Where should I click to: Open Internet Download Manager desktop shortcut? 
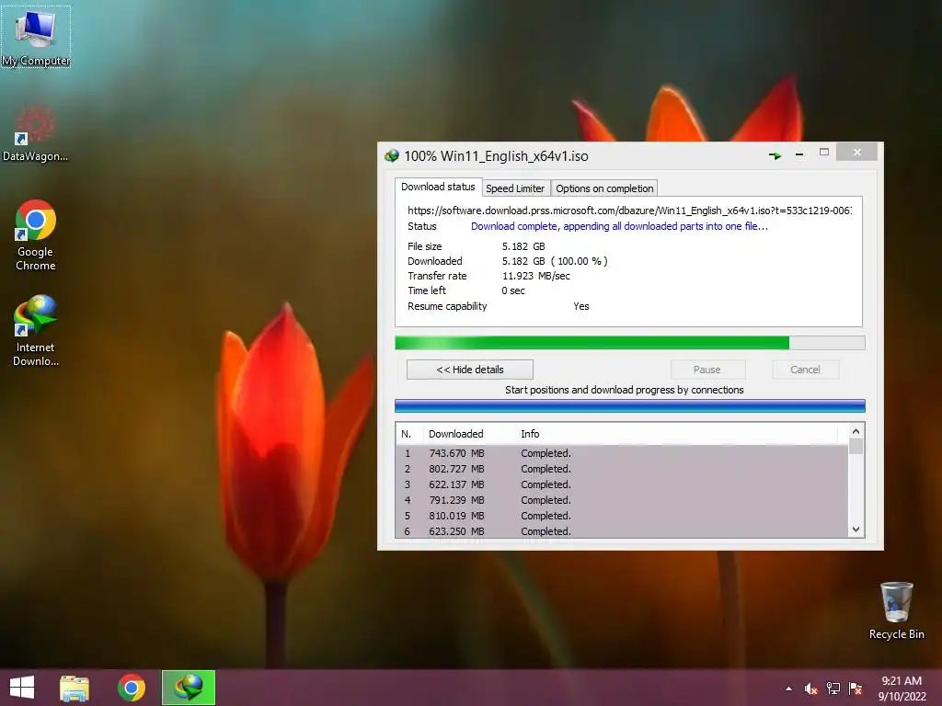36,331
